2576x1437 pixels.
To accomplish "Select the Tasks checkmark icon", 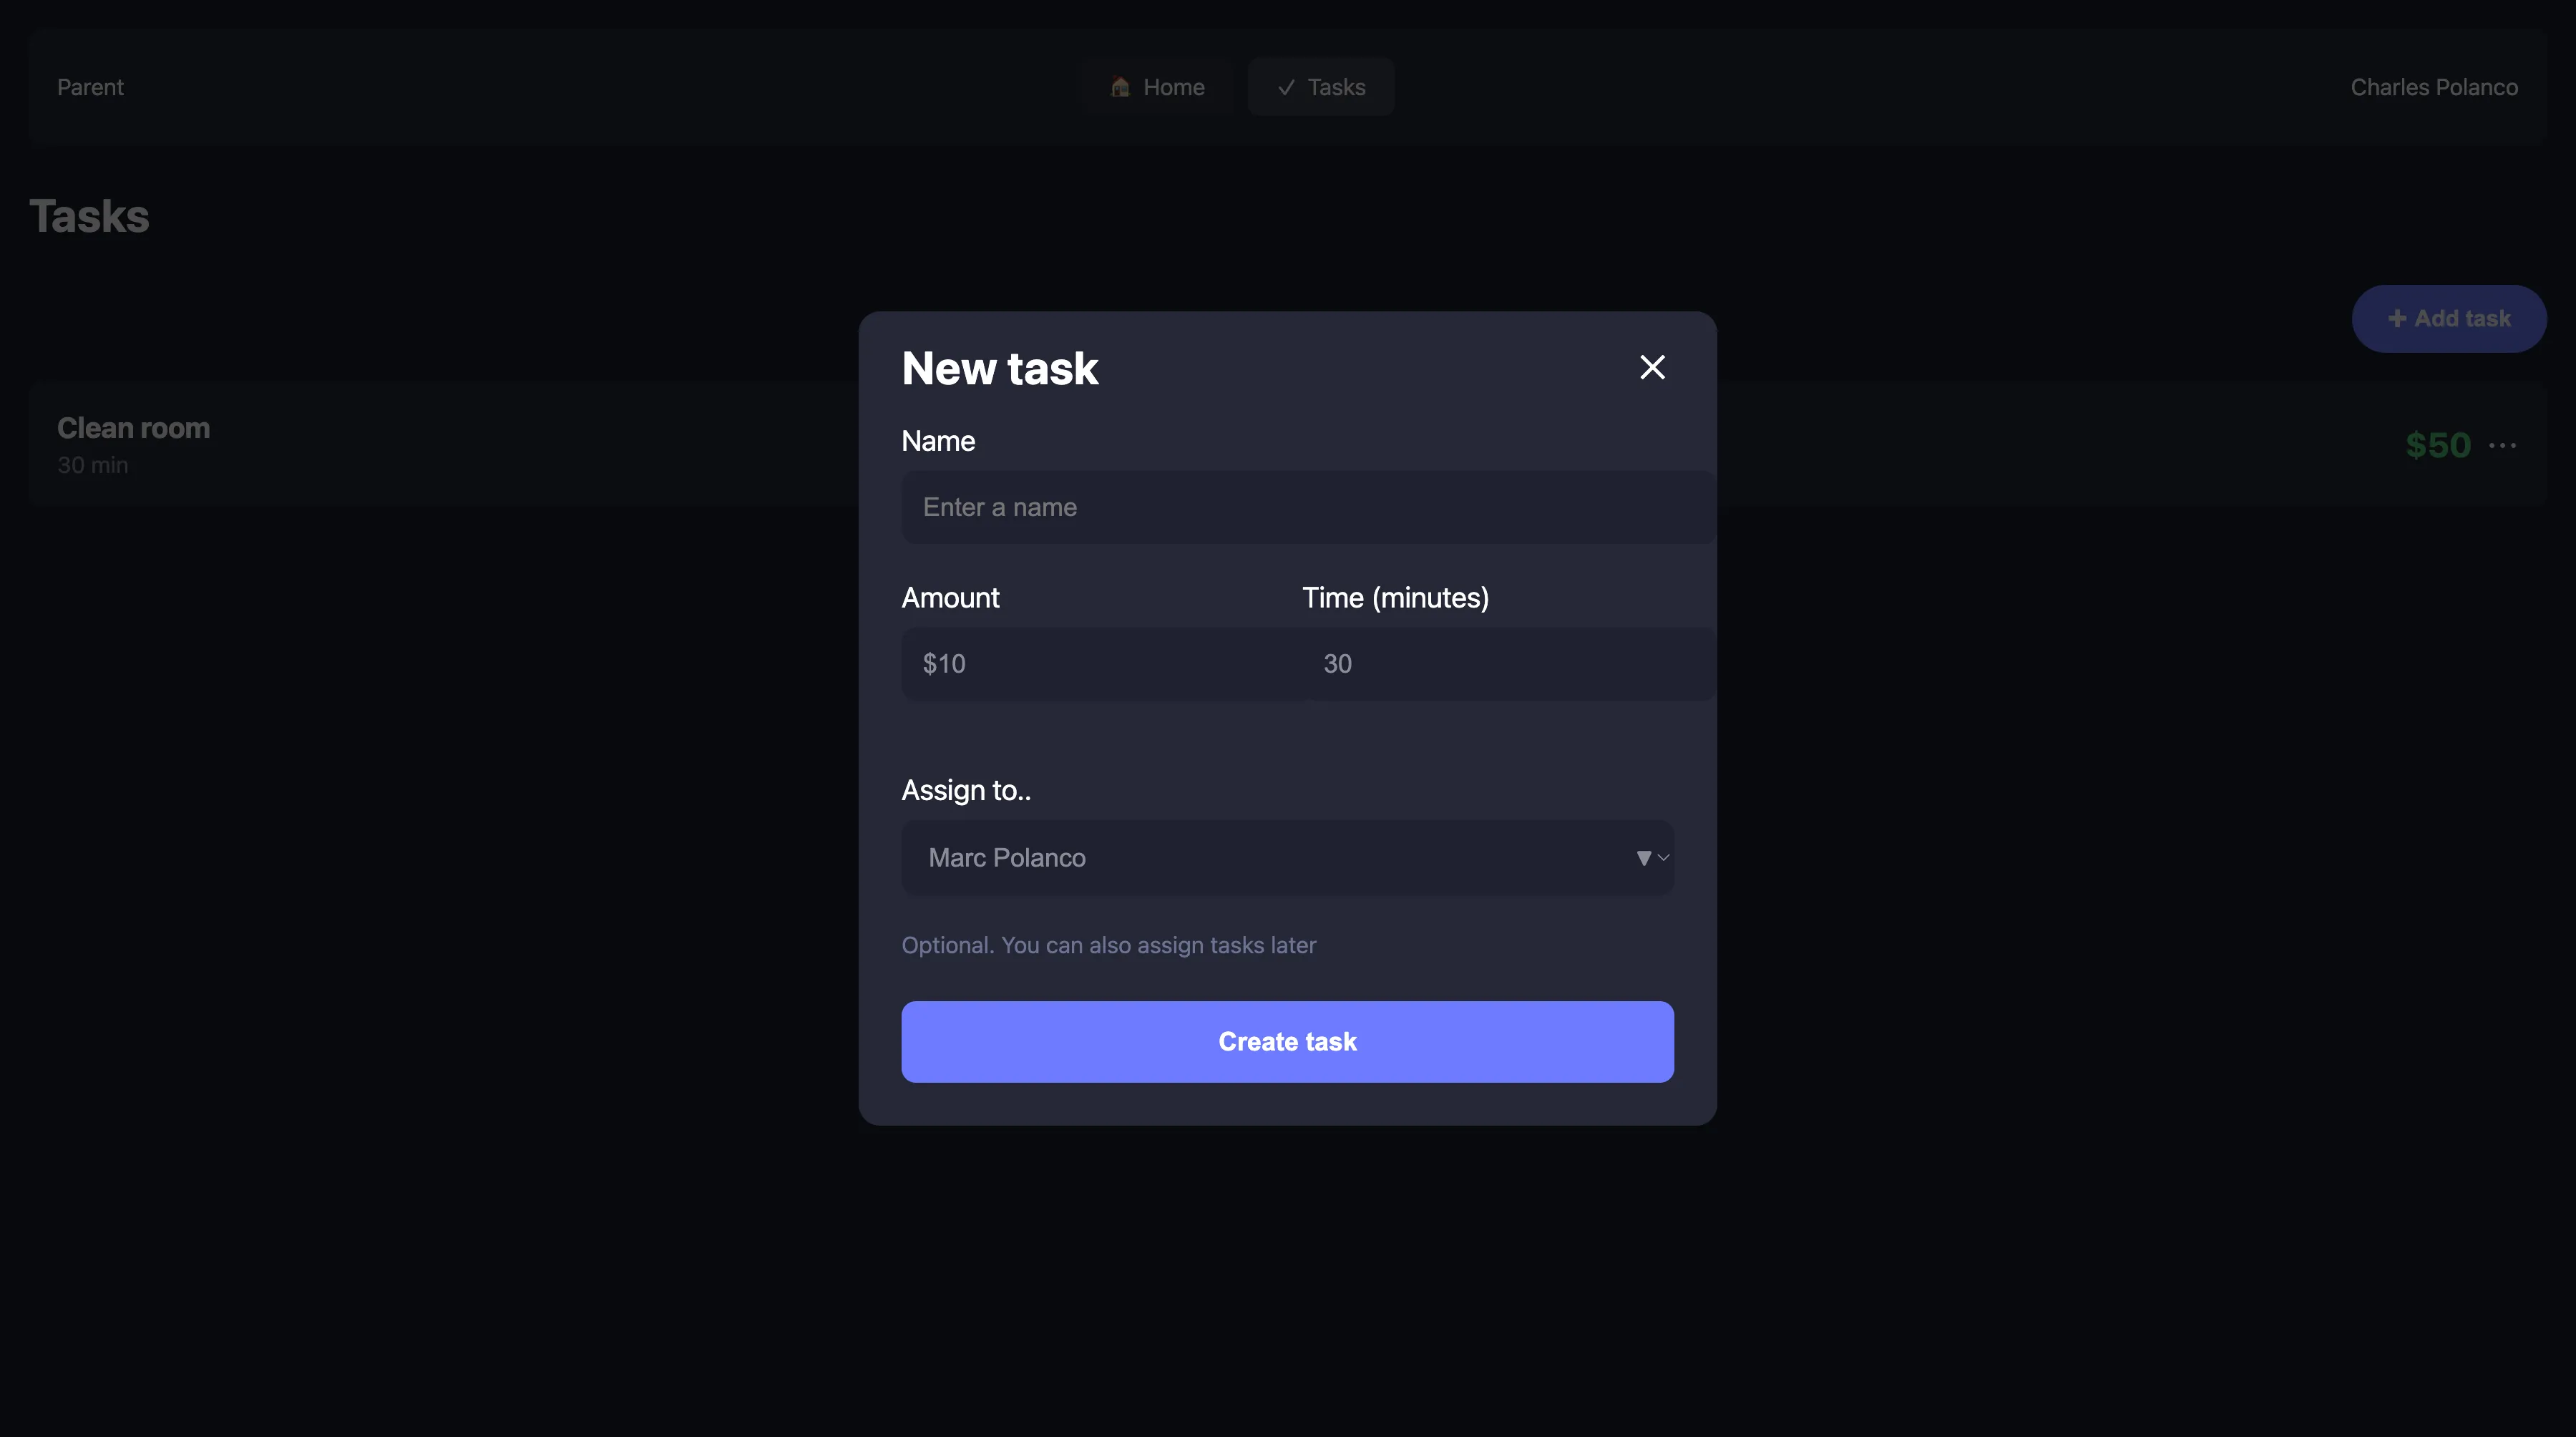I will coord(1286,87).
